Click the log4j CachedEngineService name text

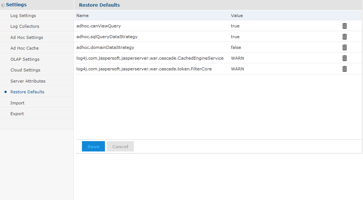[x=150, y=58]
